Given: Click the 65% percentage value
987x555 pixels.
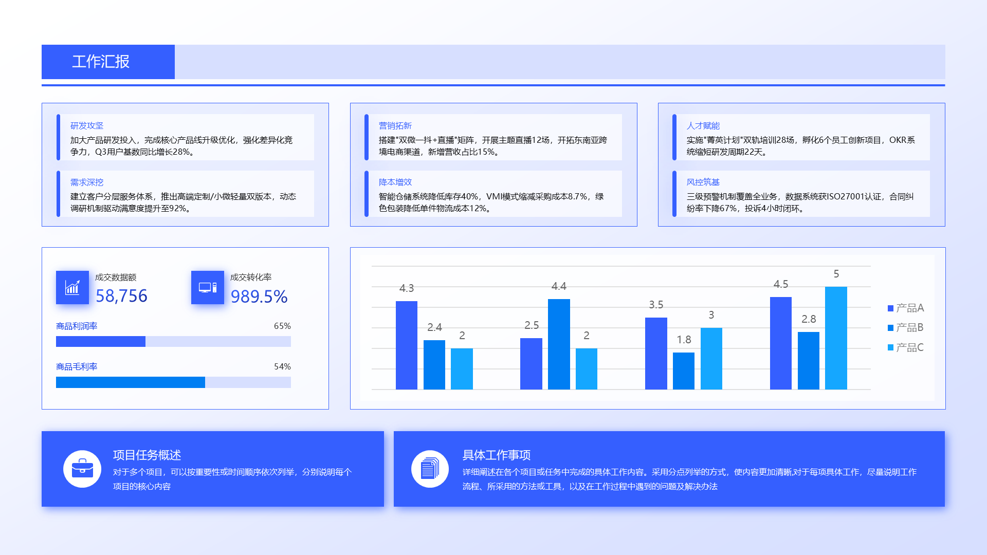Looking at the screenshot, I should point(282,326).
